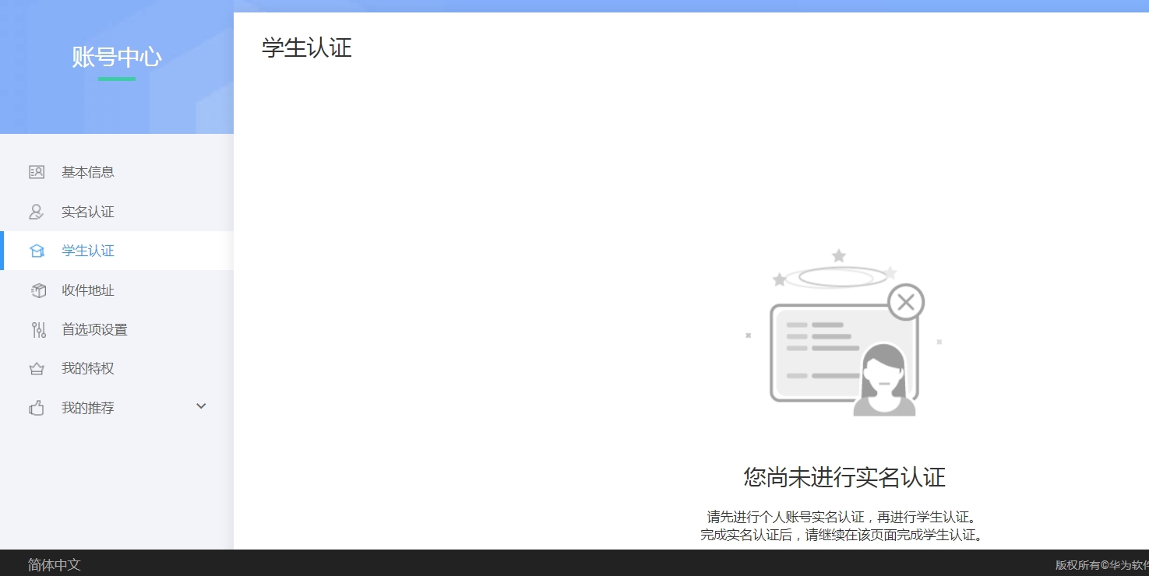Screen dimensions: 1149x576
Task: Click the 收件地址 package box icon
Action: (38, 290)
